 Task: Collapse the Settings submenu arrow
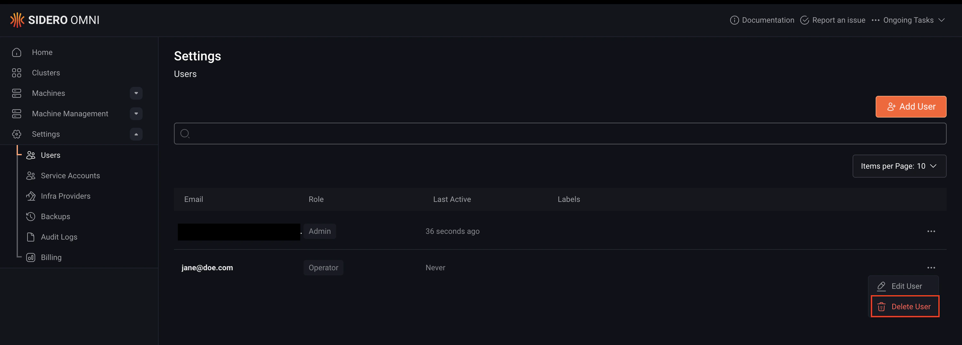click(136, 134)
